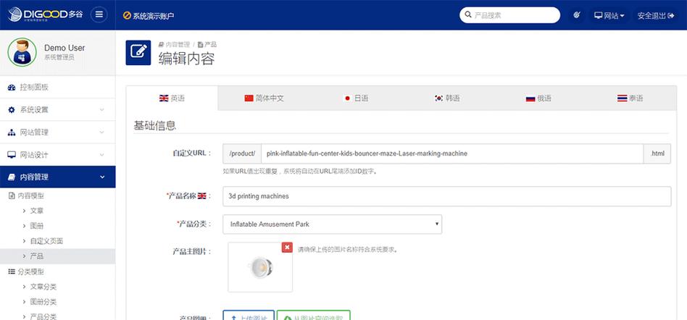Open 文章分类 in sidebar

pos(43,287)
